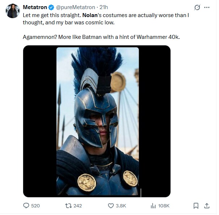Click the Metatron display name

pyautogui.click(x=35, y=7)
